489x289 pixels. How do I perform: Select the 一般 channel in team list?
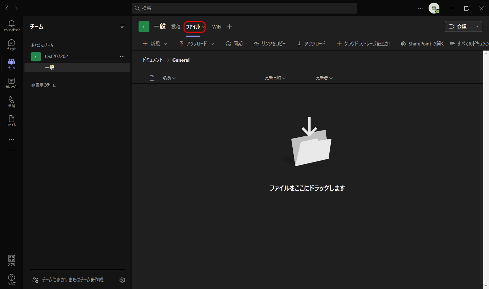(x=77, y=68)
